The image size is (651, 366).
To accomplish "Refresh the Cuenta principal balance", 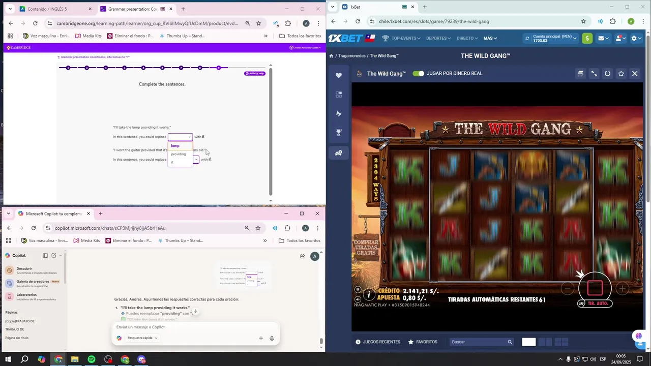I will pyautogui.click(x=527, y=38).
